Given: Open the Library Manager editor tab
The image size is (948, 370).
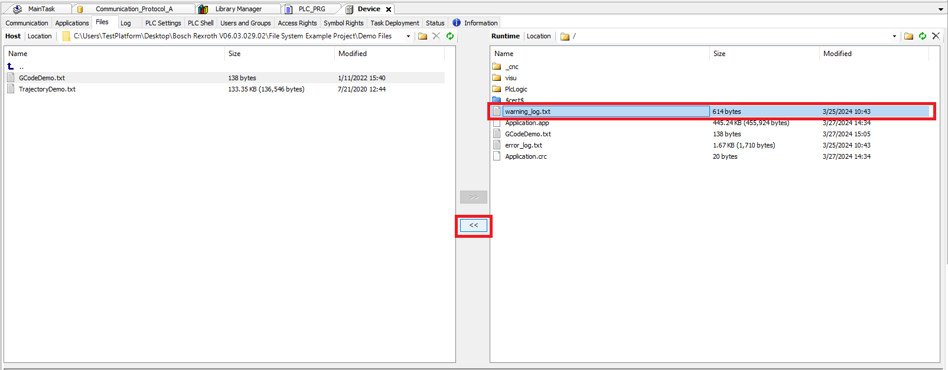Looking at the screenshot, I should tap(238, 9).
